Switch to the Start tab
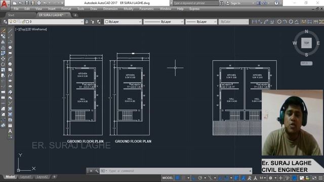Image resolution: width=324 pixels, height=182 pixels. (x=11, y=15)
